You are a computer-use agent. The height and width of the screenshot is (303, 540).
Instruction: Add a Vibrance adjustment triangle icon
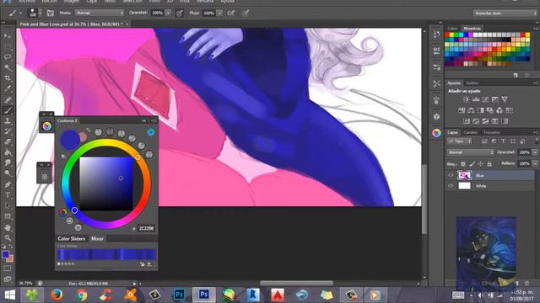coord(505,99)
